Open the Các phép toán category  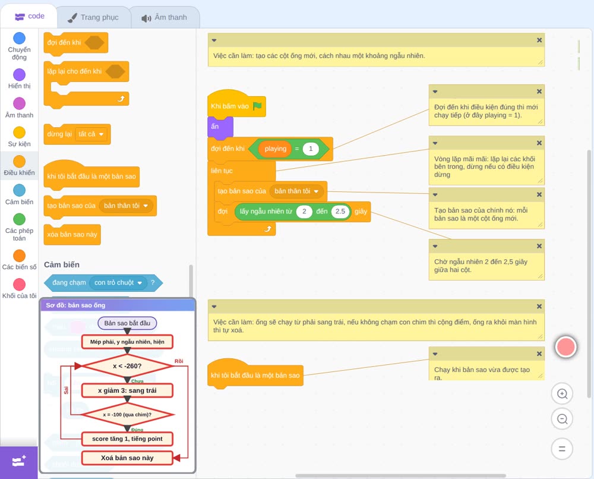pyautogui.click(x=20, y=227)
